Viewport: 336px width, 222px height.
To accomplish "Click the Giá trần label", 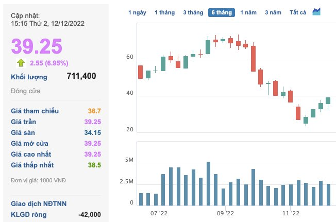I will pyautogui.click(x=23, y=122).
